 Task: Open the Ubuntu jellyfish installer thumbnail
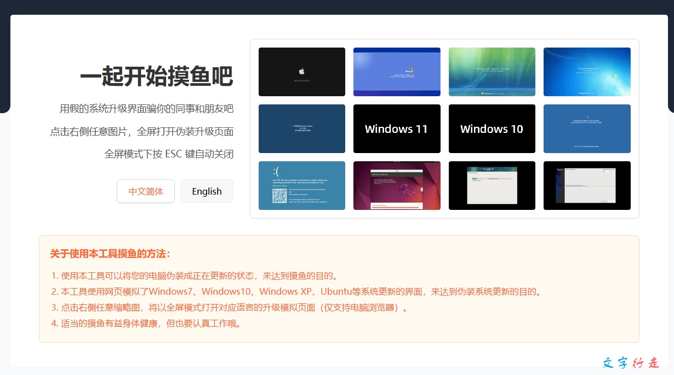coord(397,185)
